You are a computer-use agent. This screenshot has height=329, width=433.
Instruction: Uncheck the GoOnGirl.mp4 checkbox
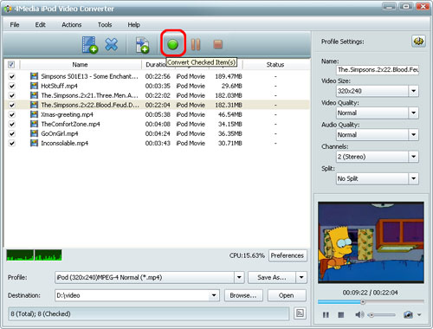click(x=12, y=133)
